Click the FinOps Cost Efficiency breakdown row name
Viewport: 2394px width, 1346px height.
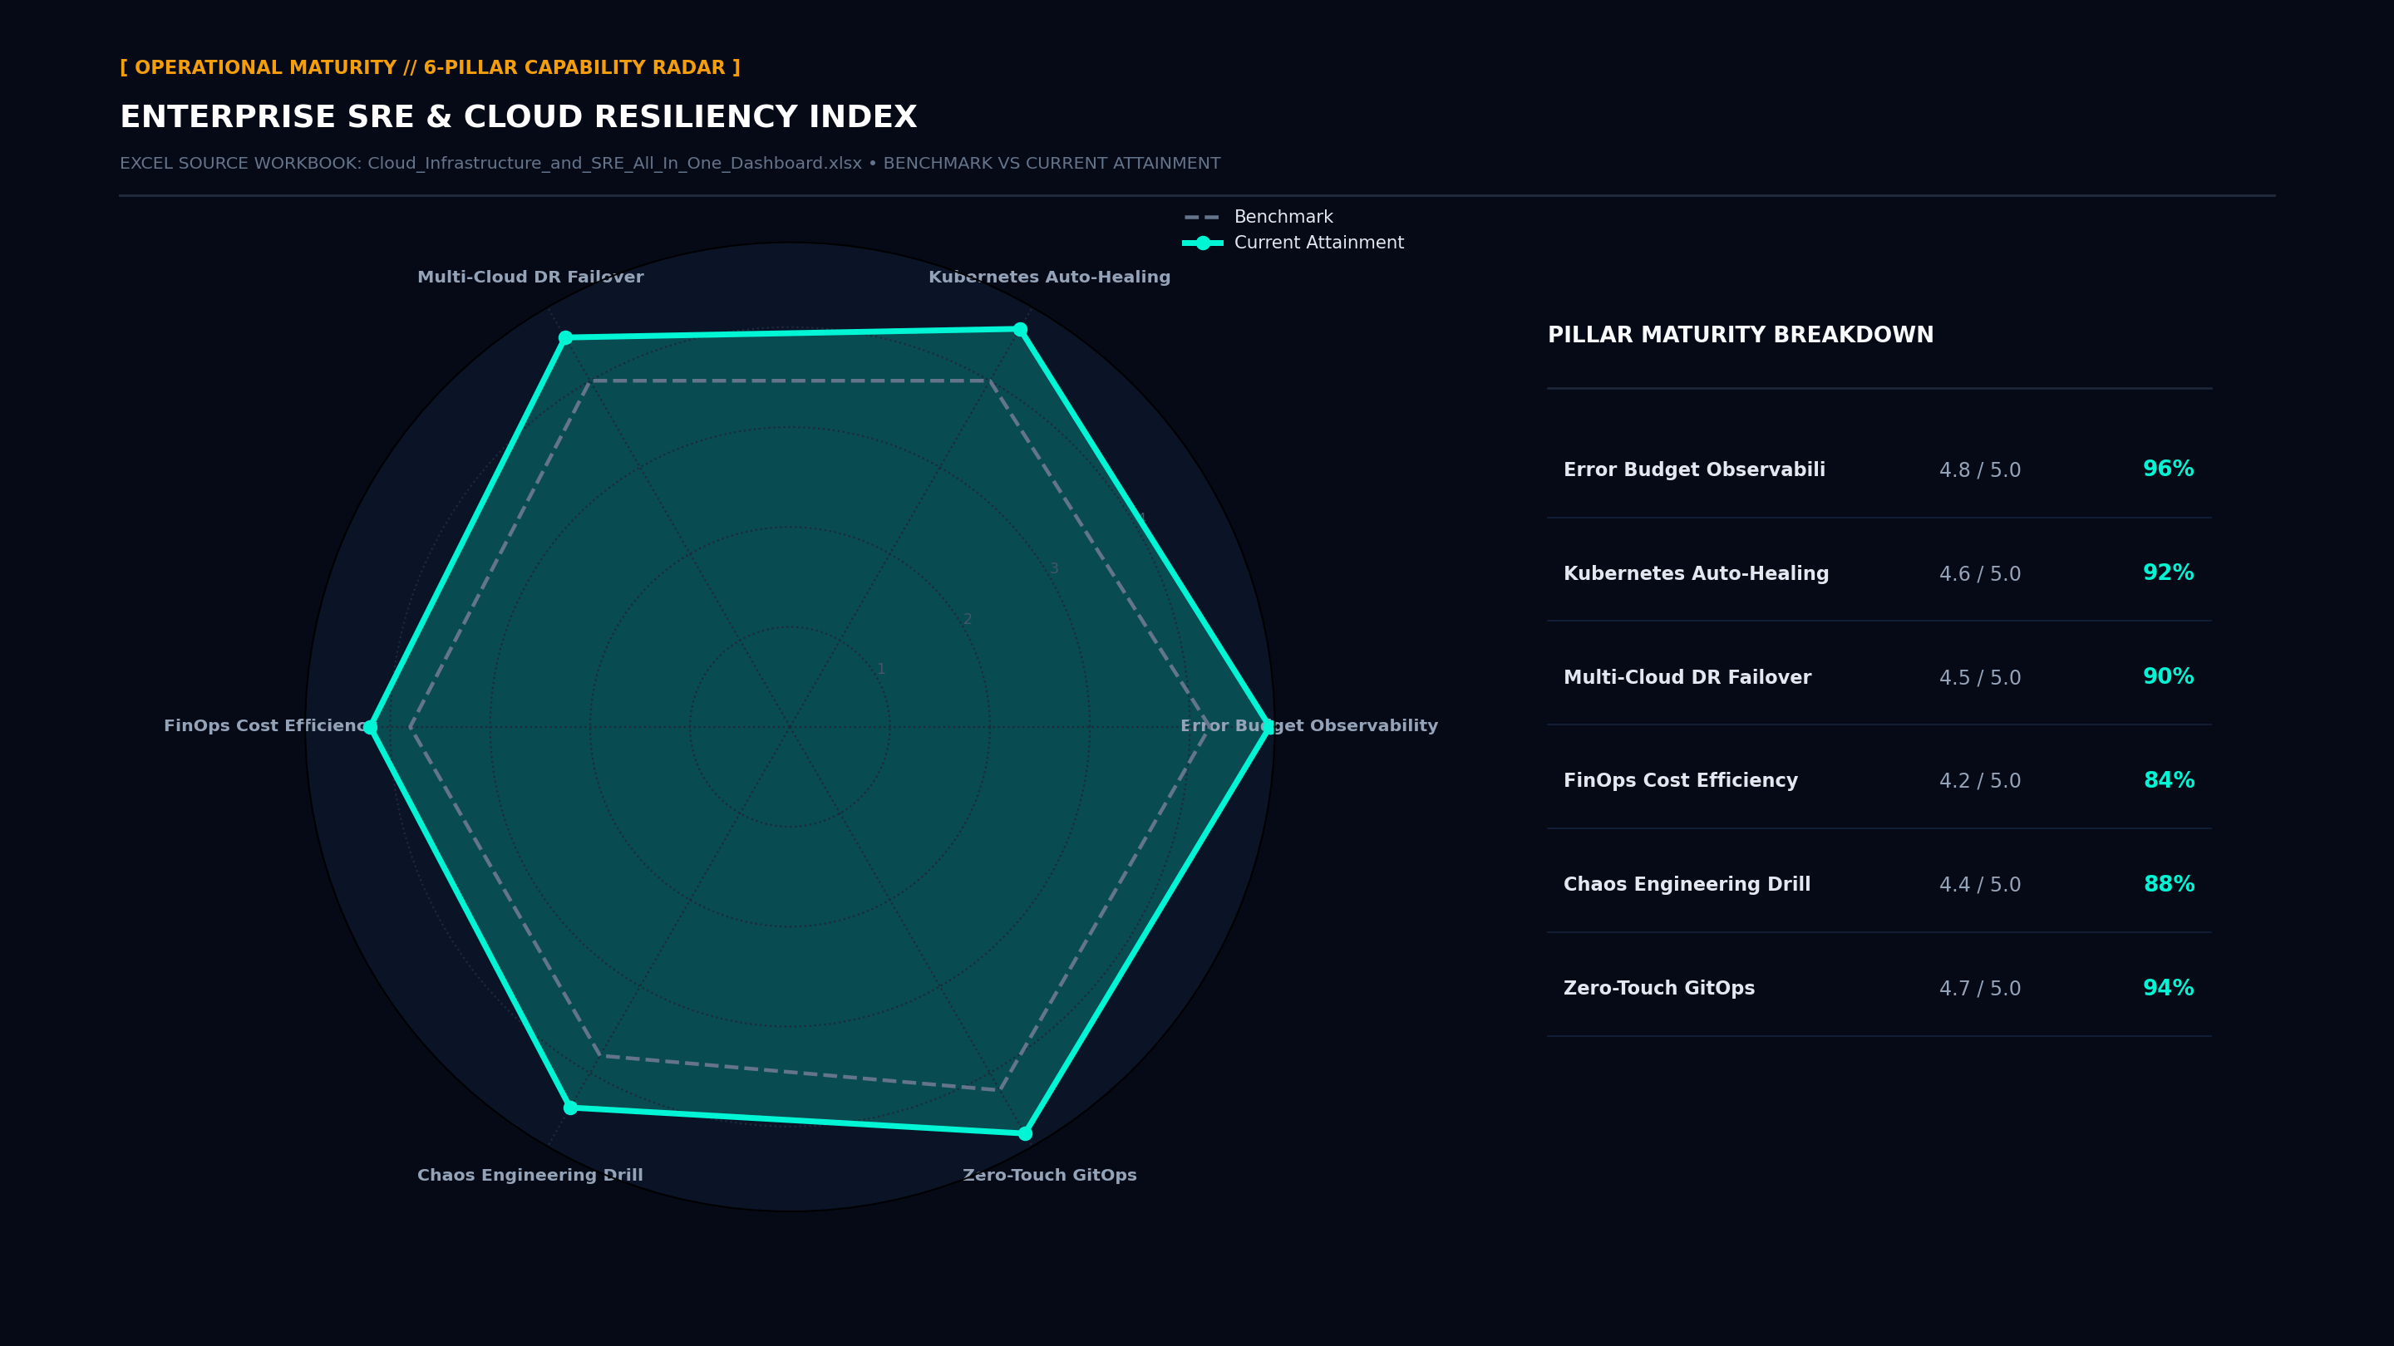[1680, 781]
